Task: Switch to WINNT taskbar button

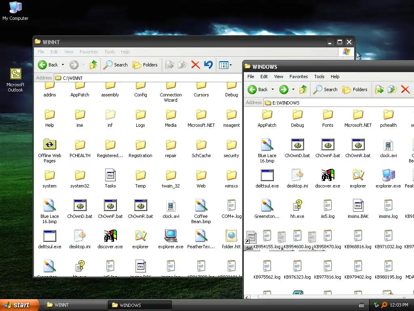Action: [75, 305]
